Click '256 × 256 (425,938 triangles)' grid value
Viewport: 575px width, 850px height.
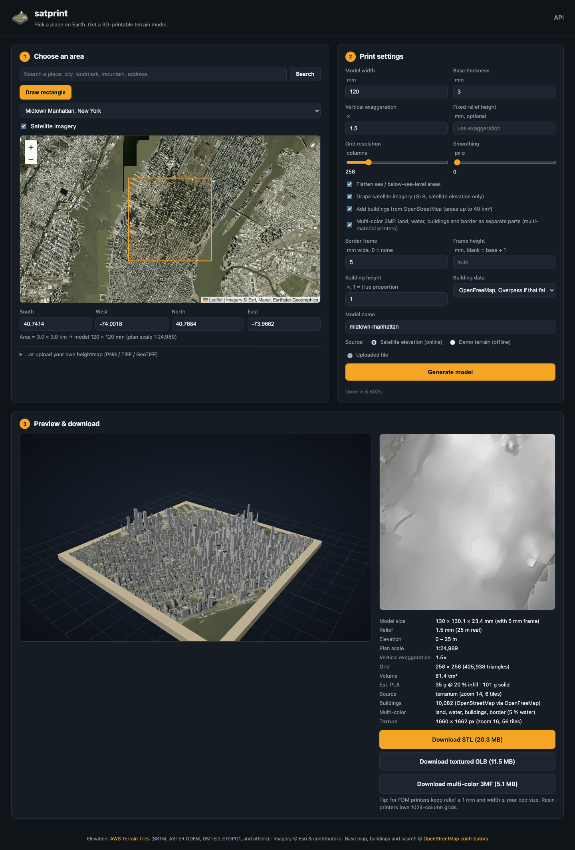tap(472, 666)
